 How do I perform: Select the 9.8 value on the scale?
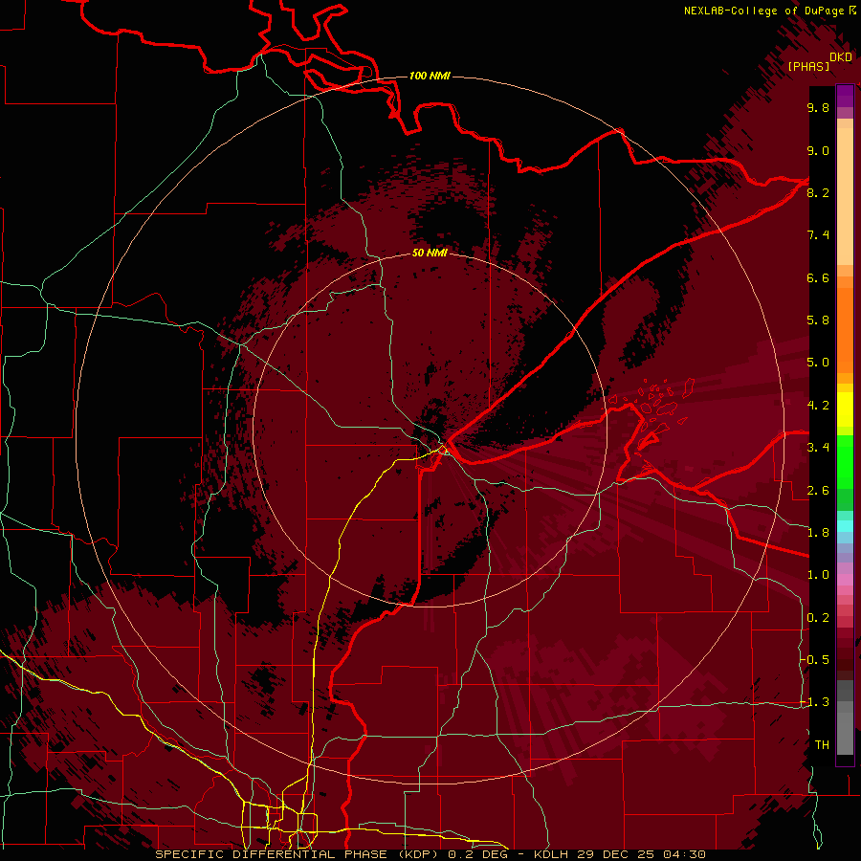[818, 107]
